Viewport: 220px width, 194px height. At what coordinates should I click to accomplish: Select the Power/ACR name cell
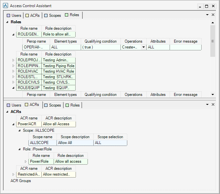pos(29,124)
